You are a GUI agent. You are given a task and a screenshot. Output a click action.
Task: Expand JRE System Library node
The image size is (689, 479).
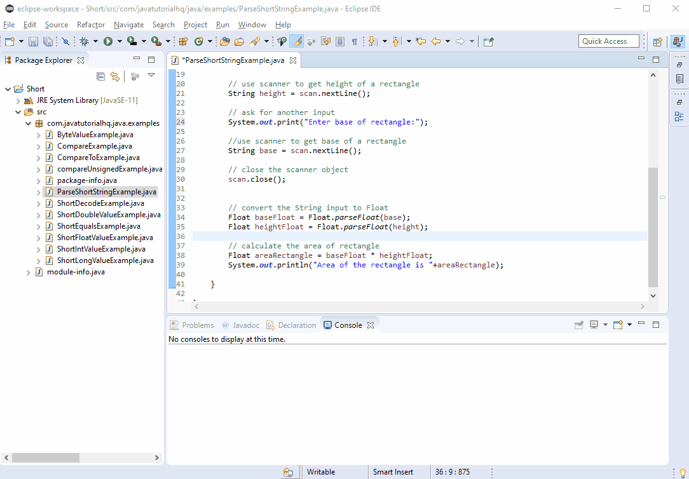tap(18, 100)
